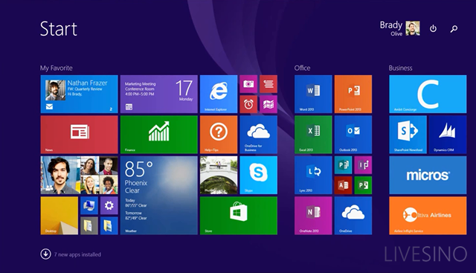Open the News tile
Screen dimensions: 476x273
[80, 135]
